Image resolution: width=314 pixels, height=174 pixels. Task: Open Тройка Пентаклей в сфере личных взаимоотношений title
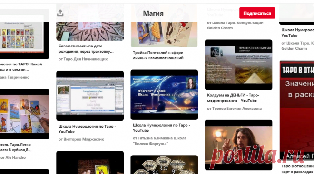[158, 55]
